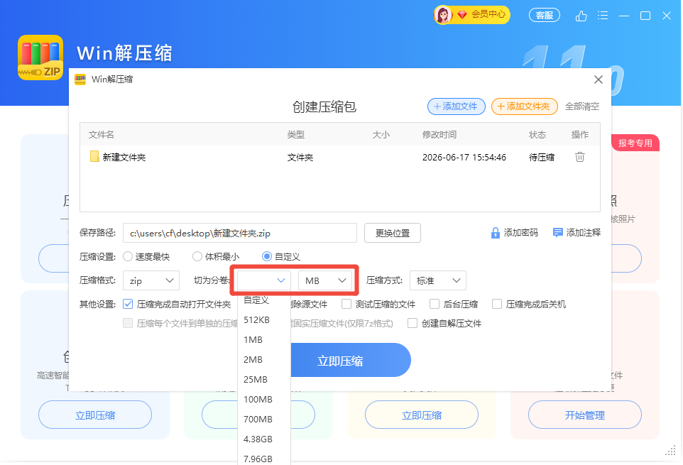Click the thumbs-up like icon
683x465 pixels.
[581, 16]
